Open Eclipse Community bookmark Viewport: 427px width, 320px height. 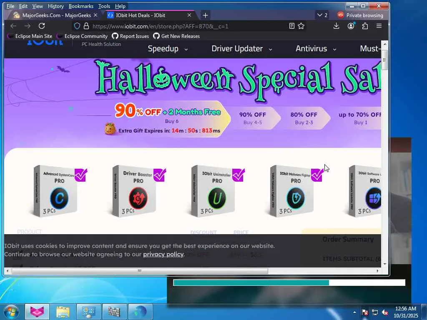click(x=82, y=36)
